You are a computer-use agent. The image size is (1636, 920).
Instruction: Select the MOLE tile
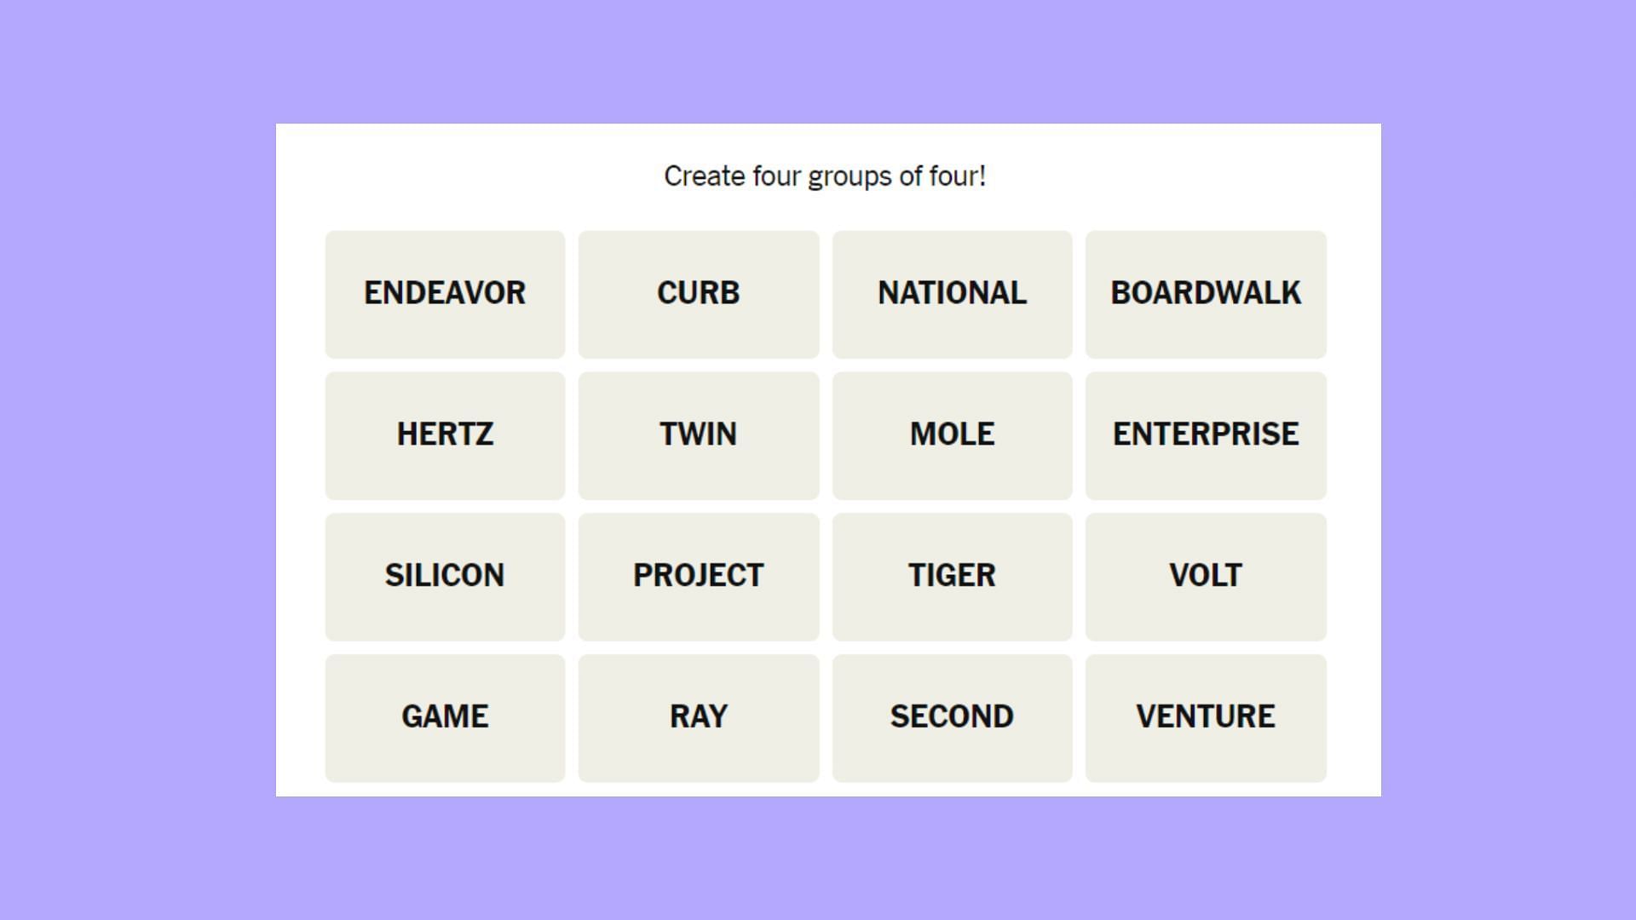point(953,434)
